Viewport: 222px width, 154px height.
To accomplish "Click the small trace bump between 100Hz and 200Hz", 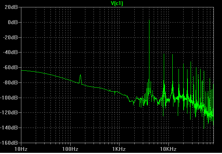I will (80, 79).
